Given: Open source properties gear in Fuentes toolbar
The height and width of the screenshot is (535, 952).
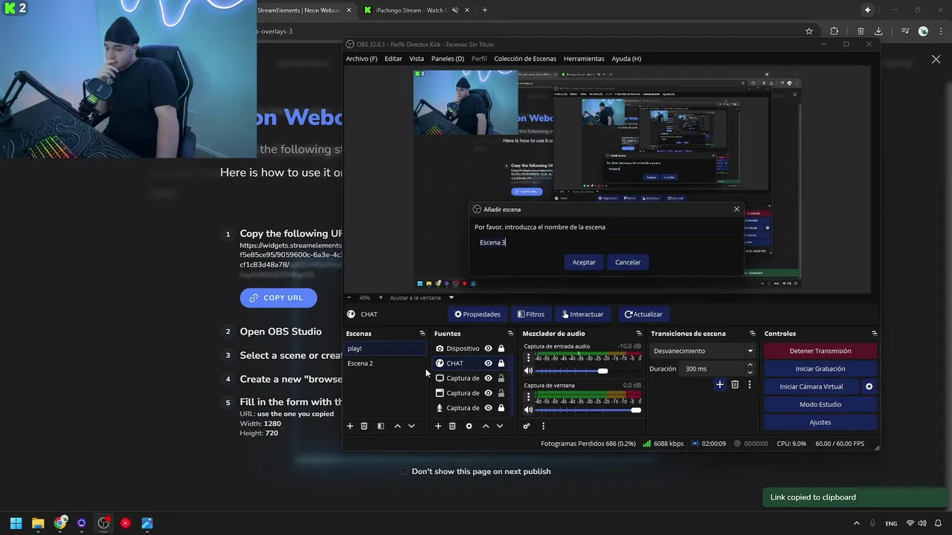Looking at the screenshot, I should [469, 426].
